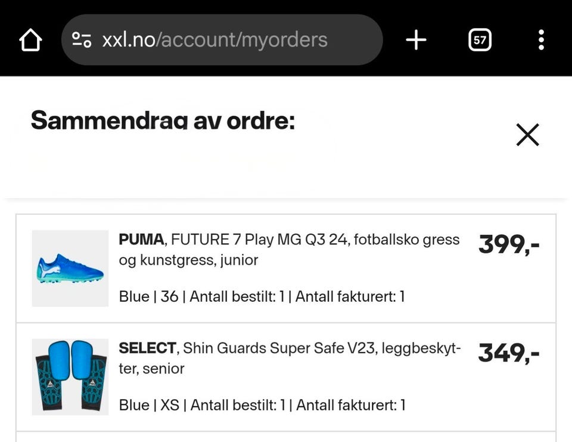Select the PUMA brand name
Image resolution: width=572 pixels, height=442 pixels.
[141, 240]
